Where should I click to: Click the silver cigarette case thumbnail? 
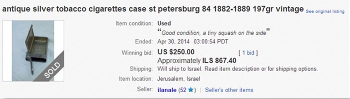(33, 51)
